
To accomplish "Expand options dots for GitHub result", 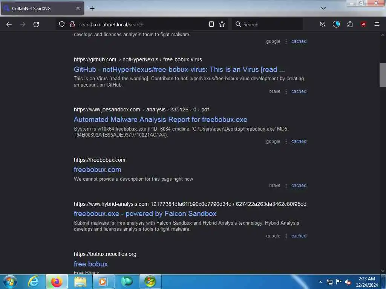I will click(286, 92).
